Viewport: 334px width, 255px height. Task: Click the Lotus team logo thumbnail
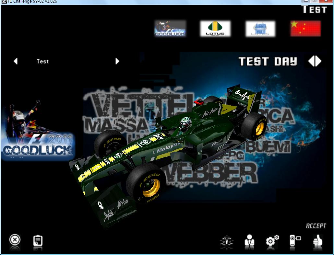click(x=215, y=29)
